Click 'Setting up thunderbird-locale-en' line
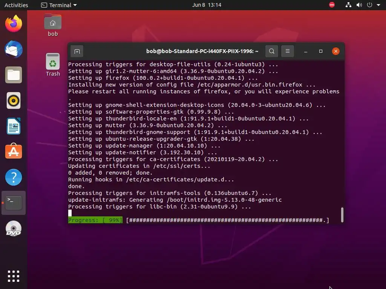386x289 pixels. pyautogui.click(x=188, y=119)
